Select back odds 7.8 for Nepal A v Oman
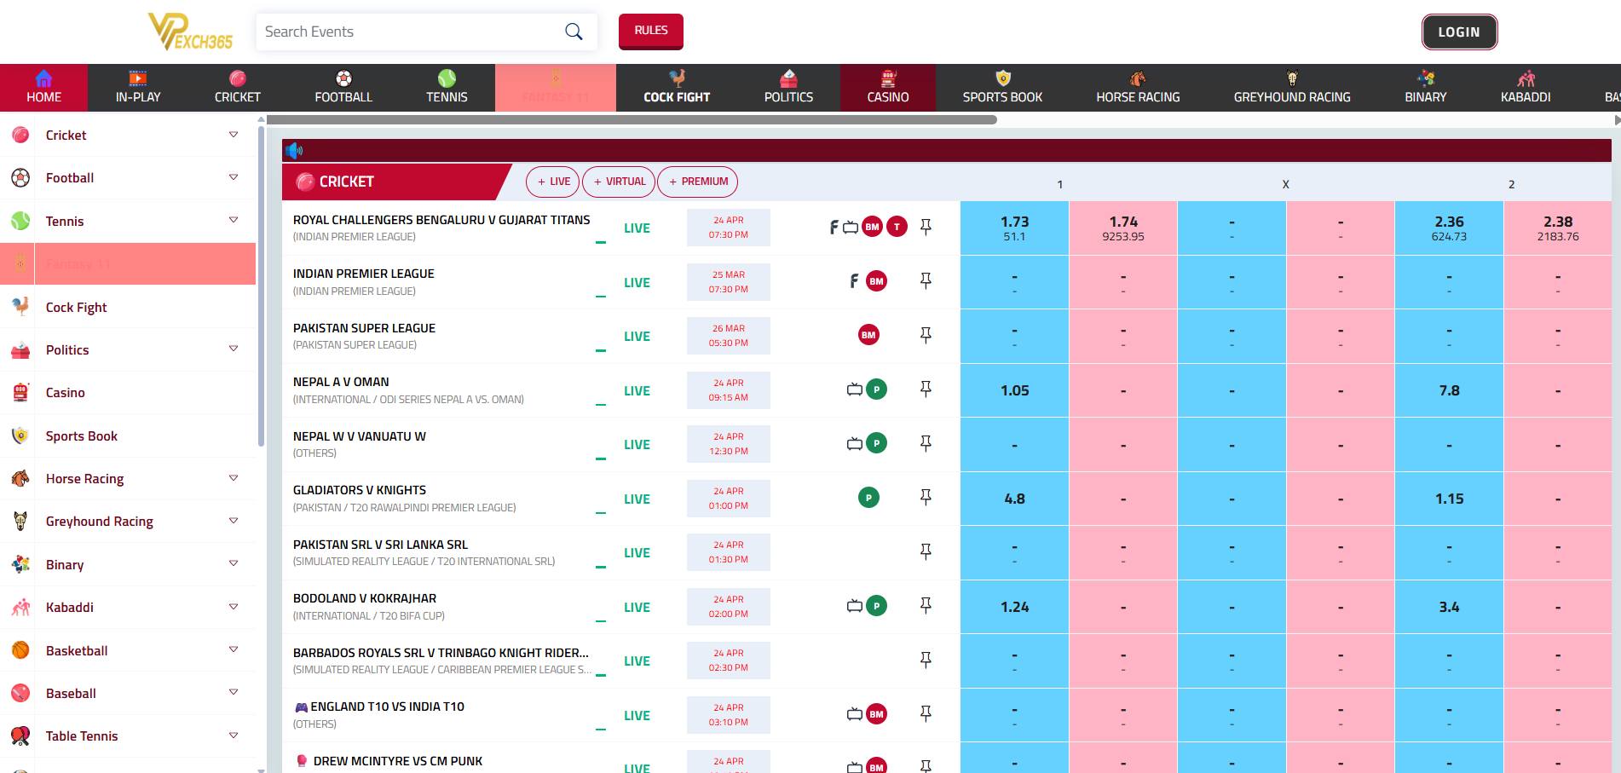 1449,390
